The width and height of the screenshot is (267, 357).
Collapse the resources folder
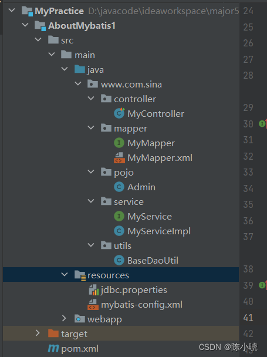pyautogui.click(x=65, y=275)
